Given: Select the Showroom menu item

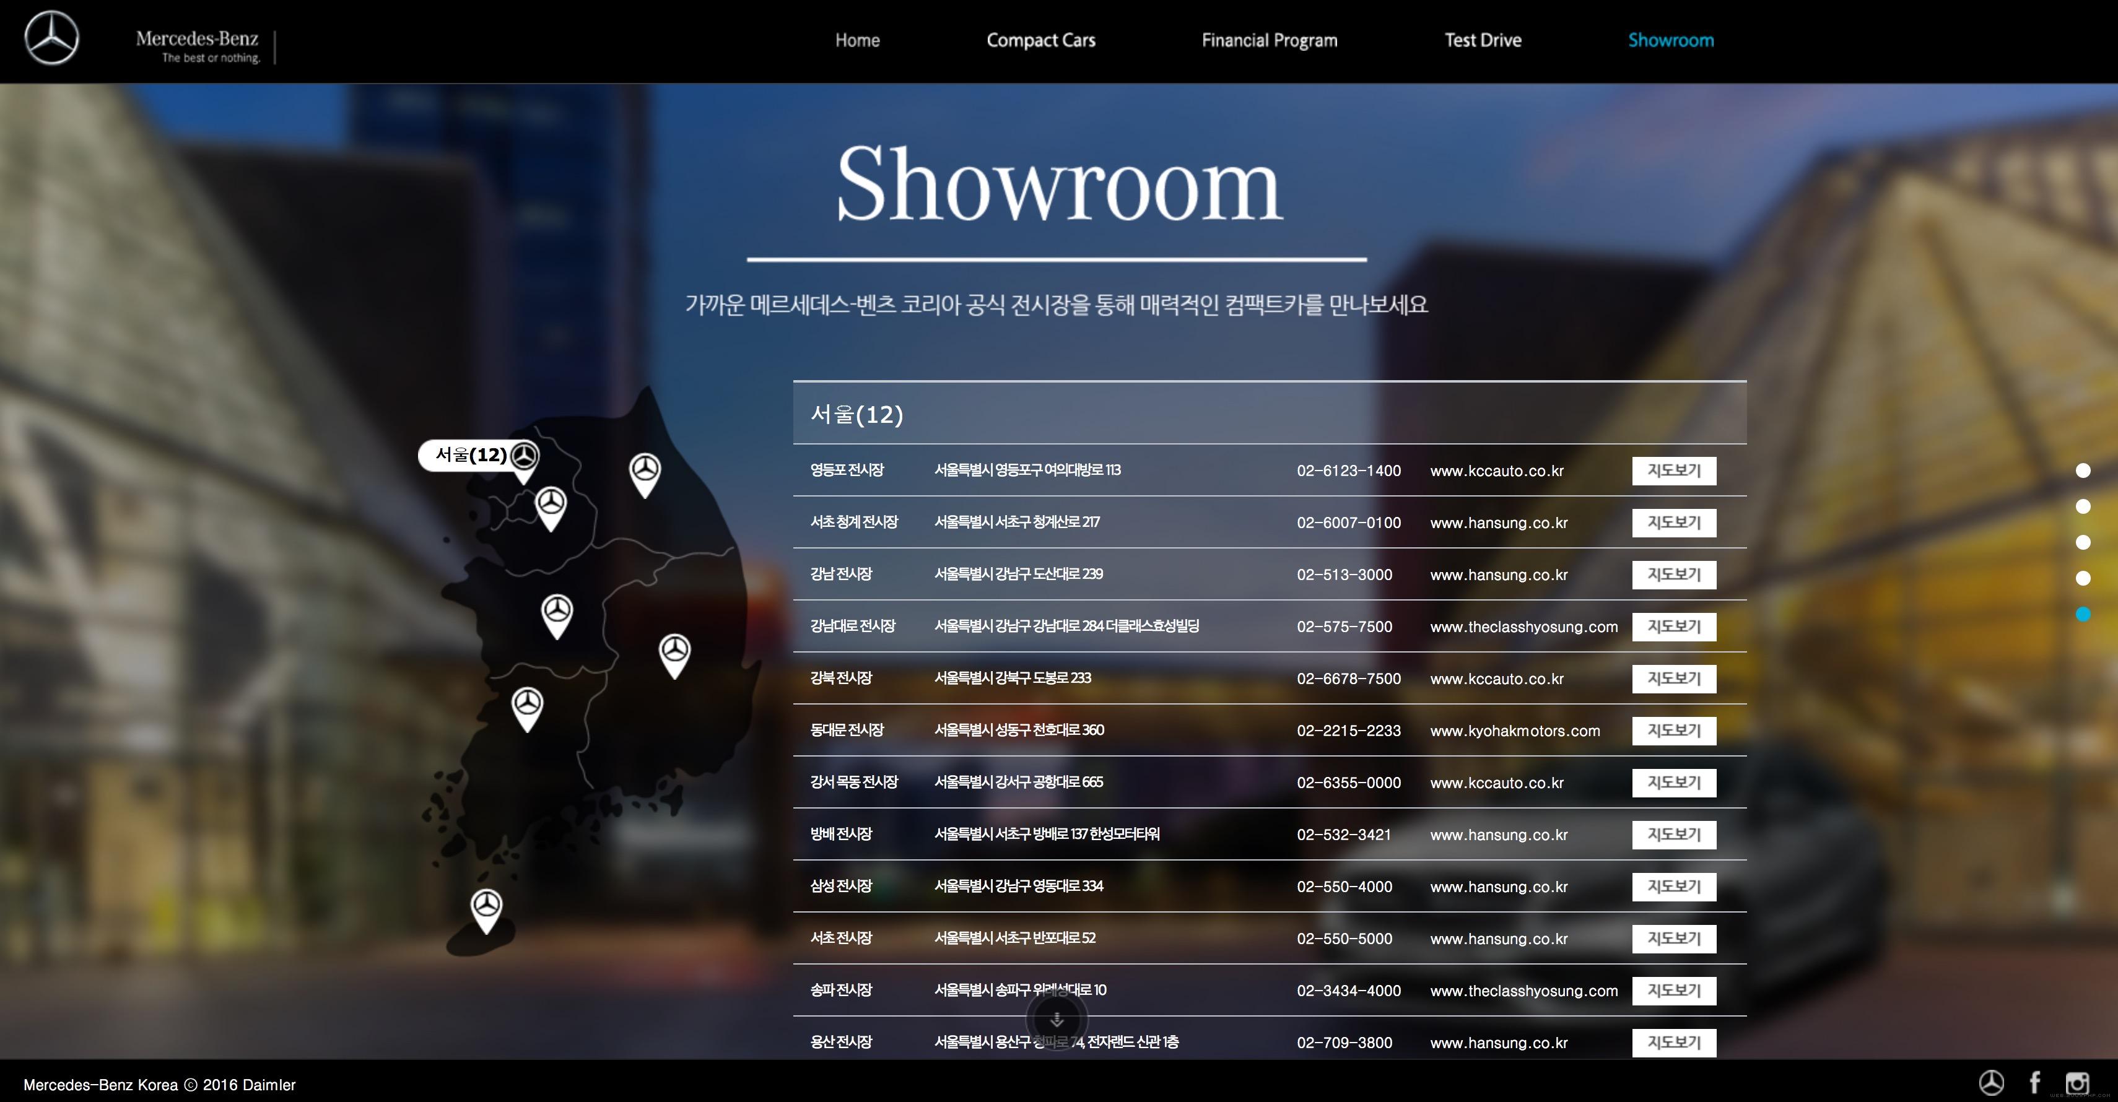Looking at the screenshot, I should tap(1671, 40).
